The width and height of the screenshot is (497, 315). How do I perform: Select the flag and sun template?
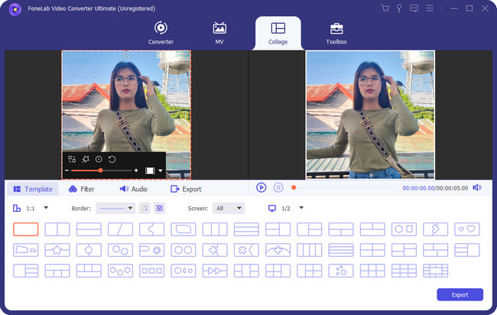(152, 250)
